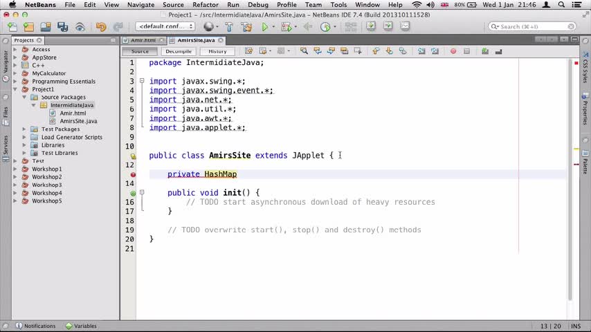Viewport: 591px width, 332px height.
Task: Click the Undo arrow icon
Action: [x=100, y=27]
